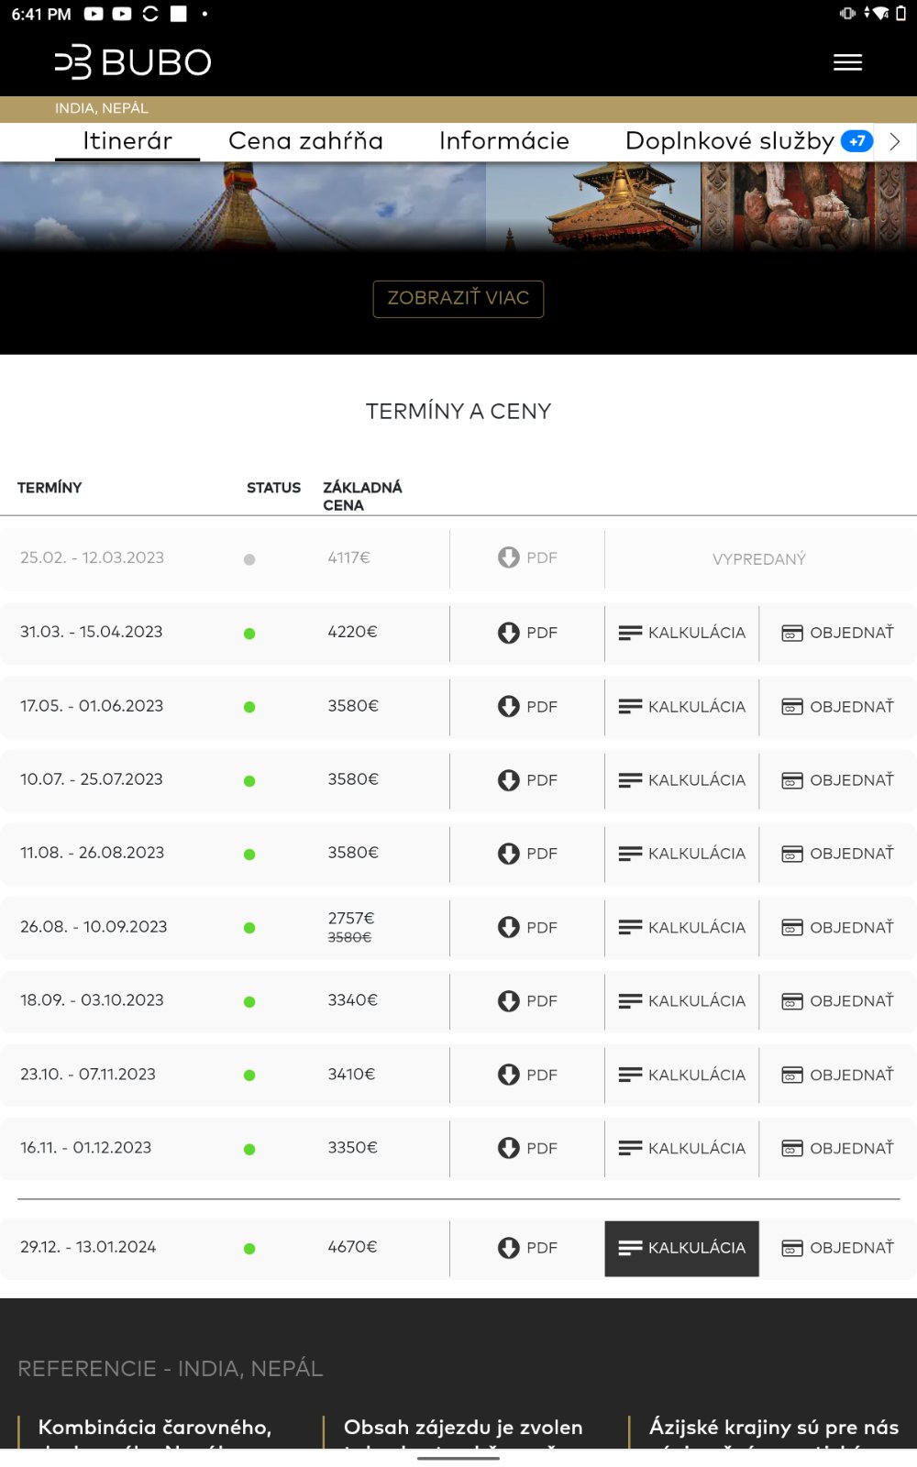
Task: Open the Doplnkové služby tab
Action: pos(730,141)
